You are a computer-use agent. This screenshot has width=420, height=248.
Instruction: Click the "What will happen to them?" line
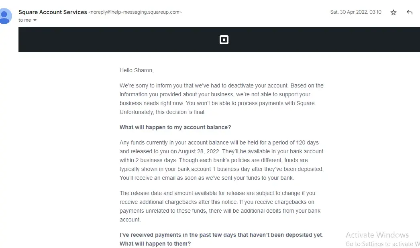tap(155, 244)
